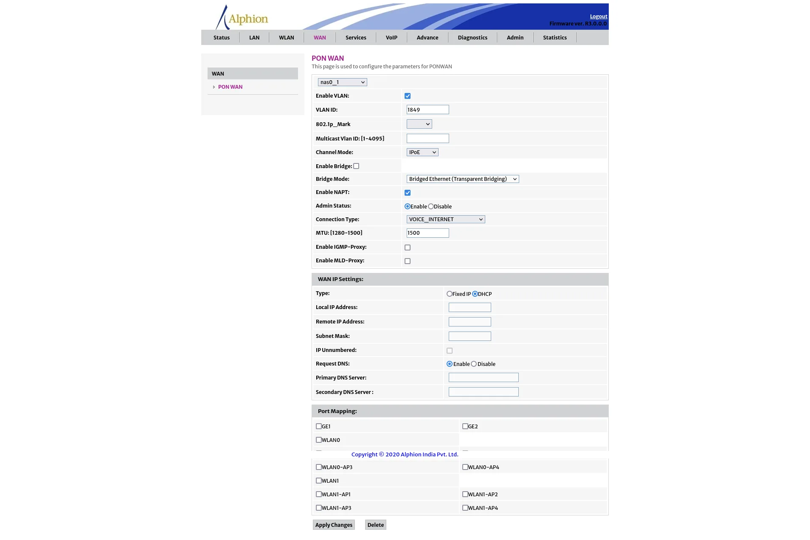Open the nas0_1 interface dropdown
Viewport: 810px width, 540px height.
click(x=342, y=82)
